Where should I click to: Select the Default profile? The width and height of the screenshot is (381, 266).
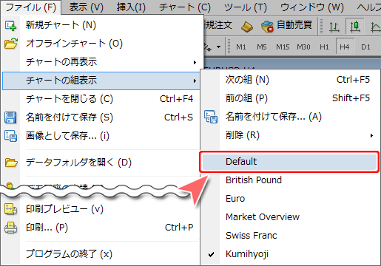click(x=290, y=162)
